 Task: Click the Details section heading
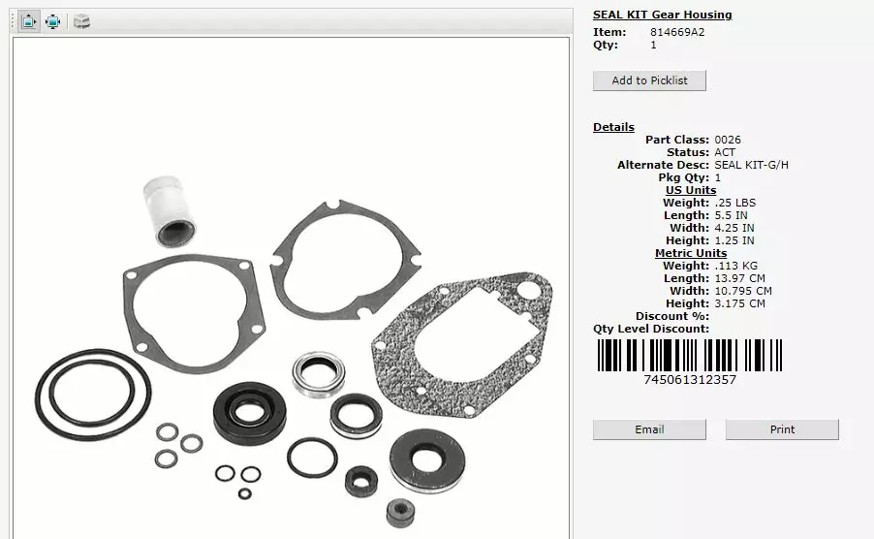[x=613, y=127]
